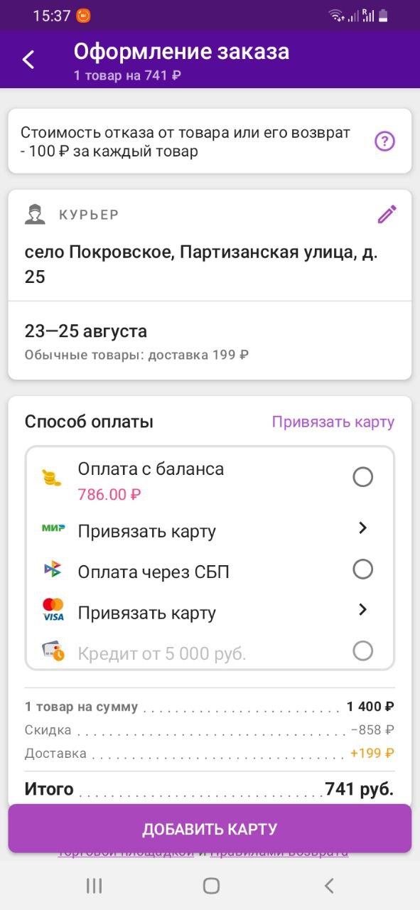The image size is (420, 910).
Task: Select Оплата через СБП radio button
Action: (362, 569)
